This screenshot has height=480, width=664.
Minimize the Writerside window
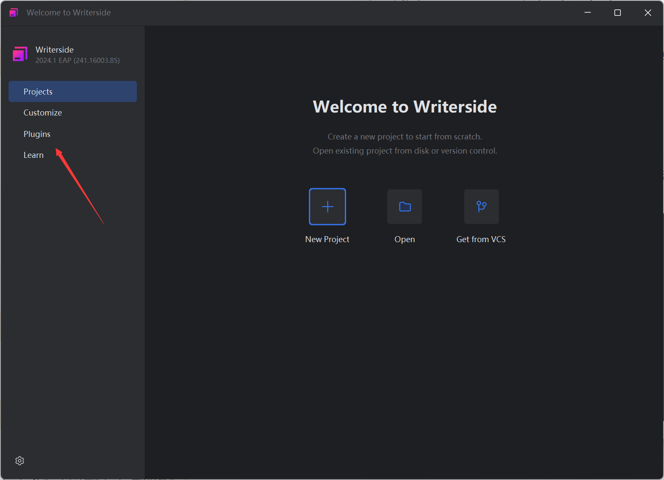[587, 12]
